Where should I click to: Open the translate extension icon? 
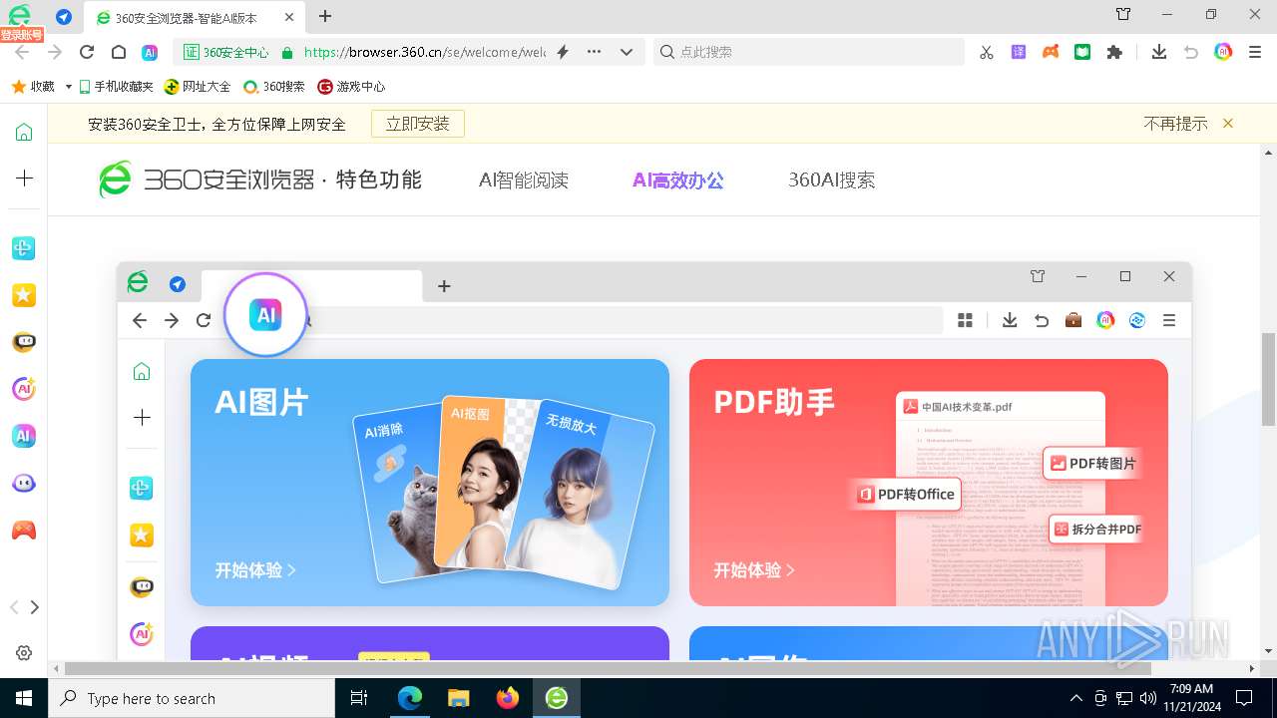1019,52
